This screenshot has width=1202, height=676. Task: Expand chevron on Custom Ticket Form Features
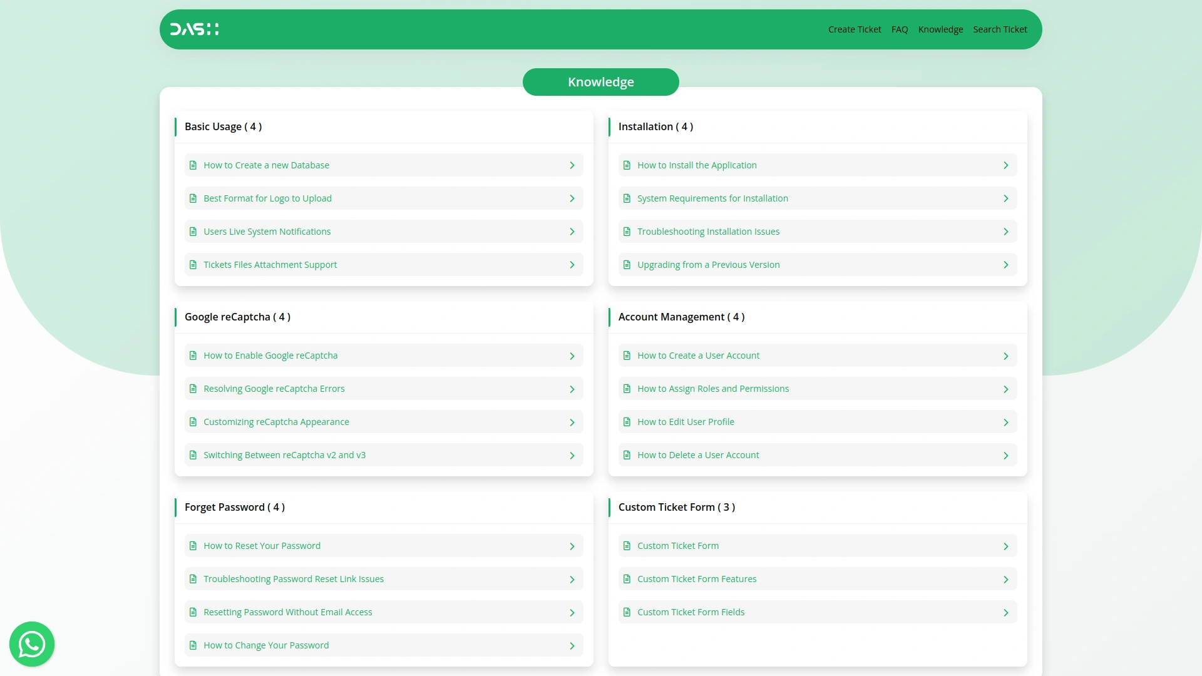click(x=1005, y=580)
